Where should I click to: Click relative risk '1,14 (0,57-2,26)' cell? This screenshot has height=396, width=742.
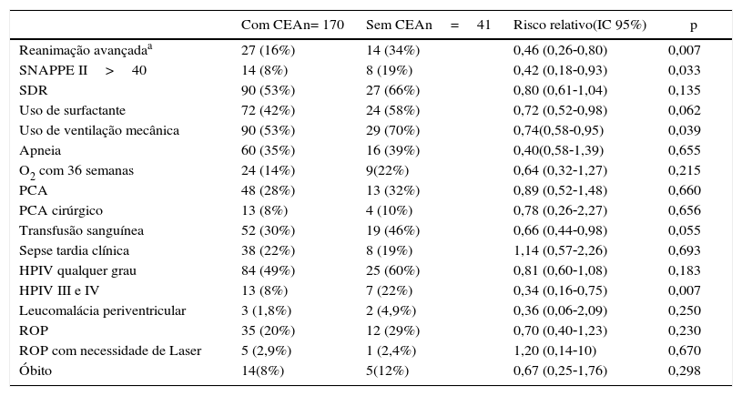pos(560,250)
